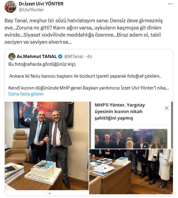Click the blue verified badge

[x=60, y=56]
